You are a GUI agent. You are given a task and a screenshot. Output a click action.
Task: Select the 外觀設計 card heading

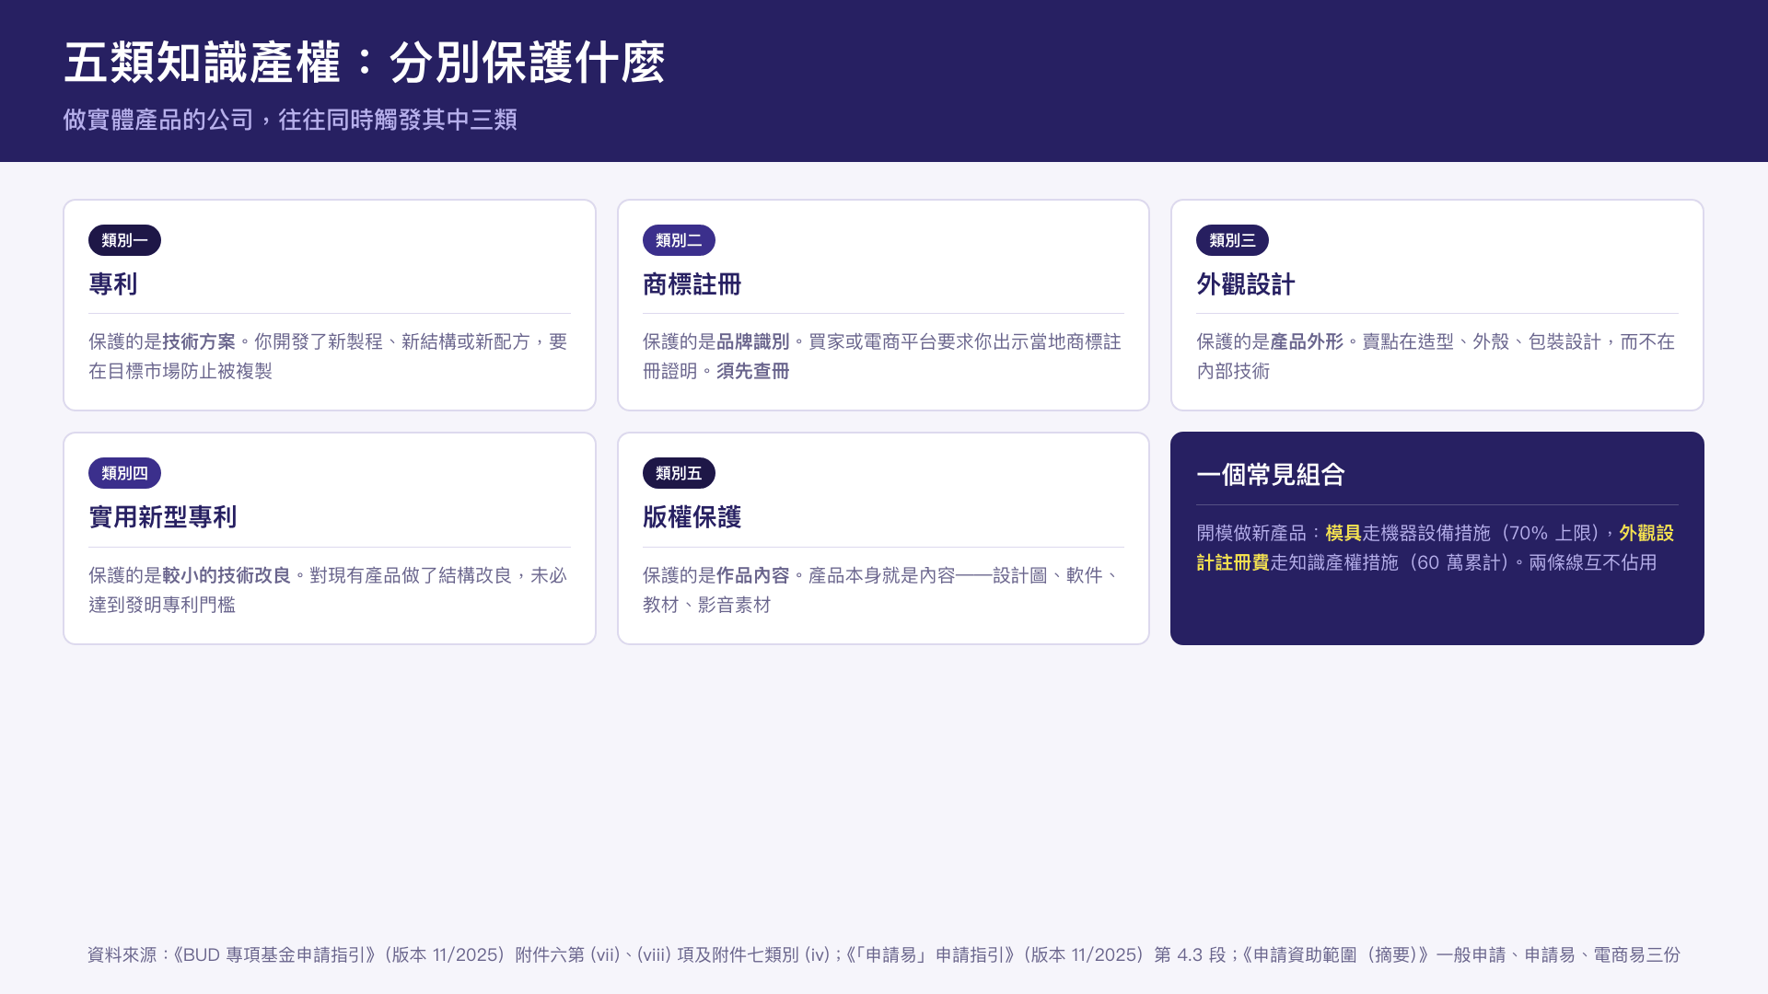[1245, 284]
